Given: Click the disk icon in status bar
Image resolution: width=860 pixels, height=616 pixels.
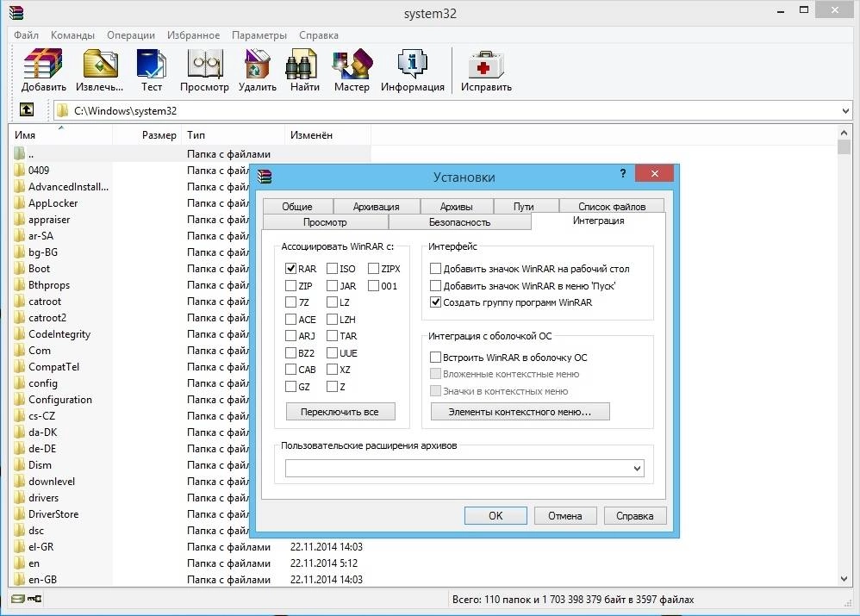Looking at the screenshot, I should tap(18, 599).
